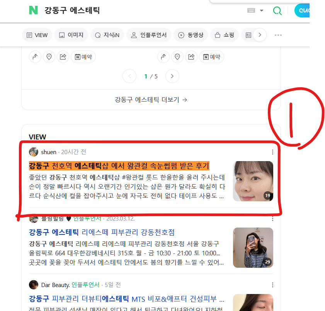Show more tabs with right chevron
This screenshot has width=325, height=311.
(x=260, y=35)
